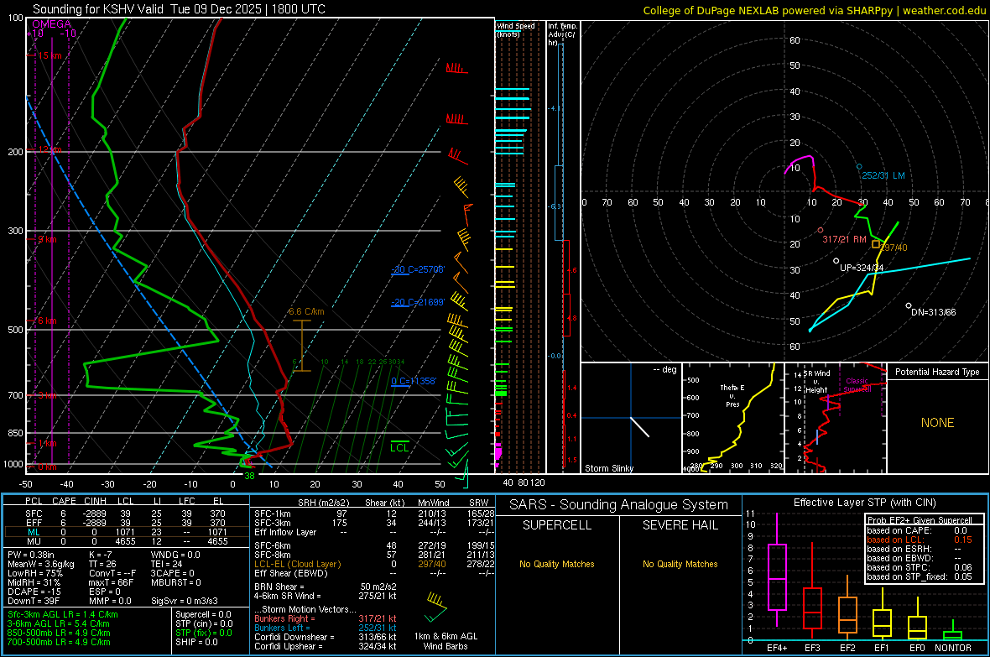Click the Prob EF2+ Given Supercell header
The height and width of the screenshot is (657, 990).
tap(920, 520)
